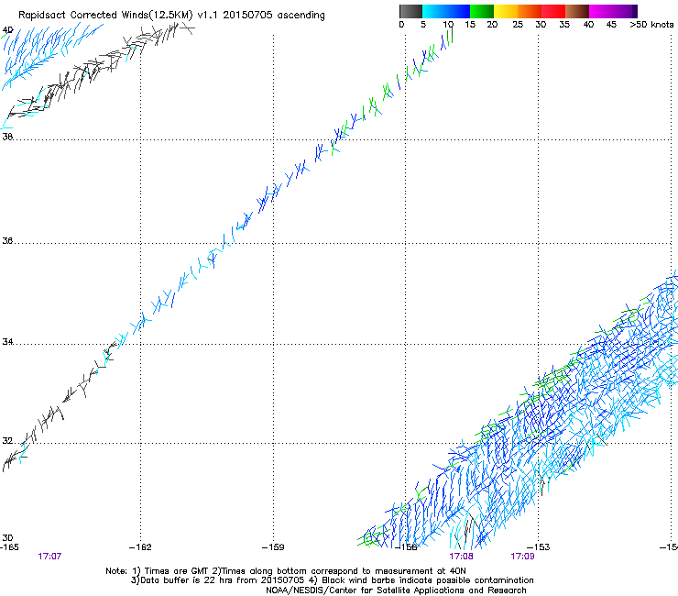Click the orange 25-30 knots color band
Viewport: 678px width, 596px height.
530,11
